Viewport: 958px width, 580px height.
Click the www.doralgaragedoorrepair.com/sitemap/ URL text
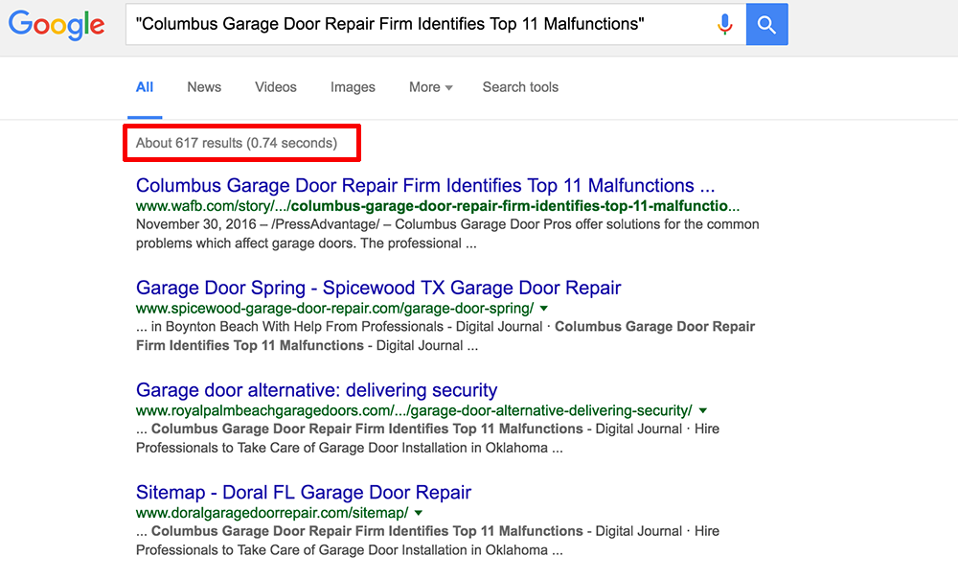point(272,513)
